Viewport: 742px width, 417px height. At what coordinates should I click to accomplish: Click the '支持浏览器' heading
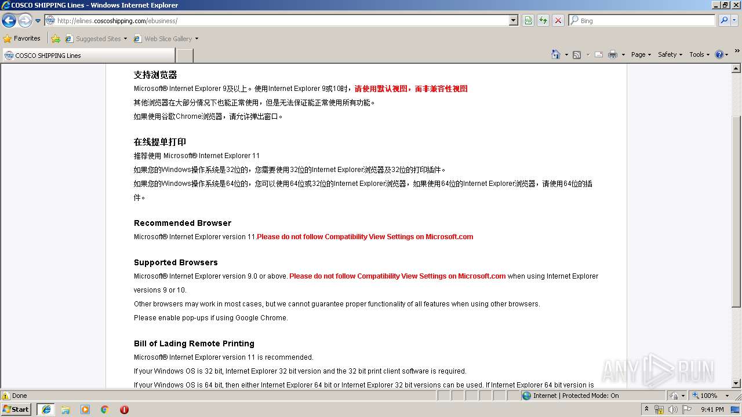[155, 75]
